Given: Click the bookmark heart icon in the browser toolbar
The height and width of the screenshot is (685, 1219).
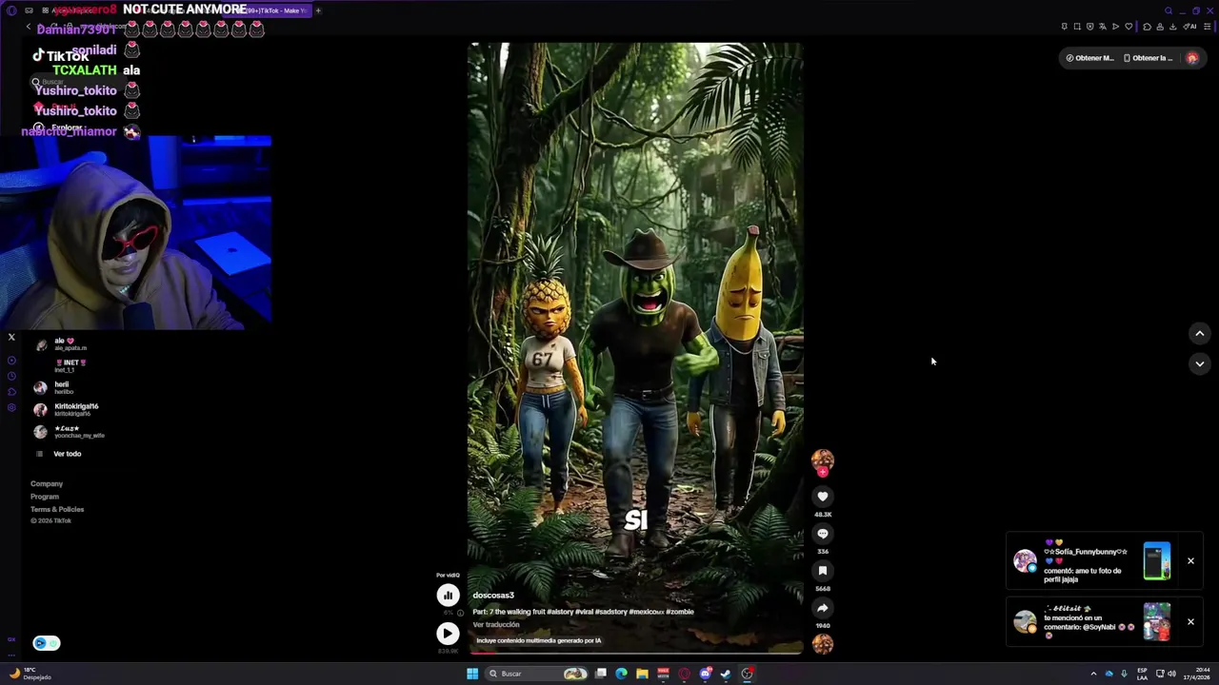Looking at the screenshot, I should click(x=1129, y=27).
